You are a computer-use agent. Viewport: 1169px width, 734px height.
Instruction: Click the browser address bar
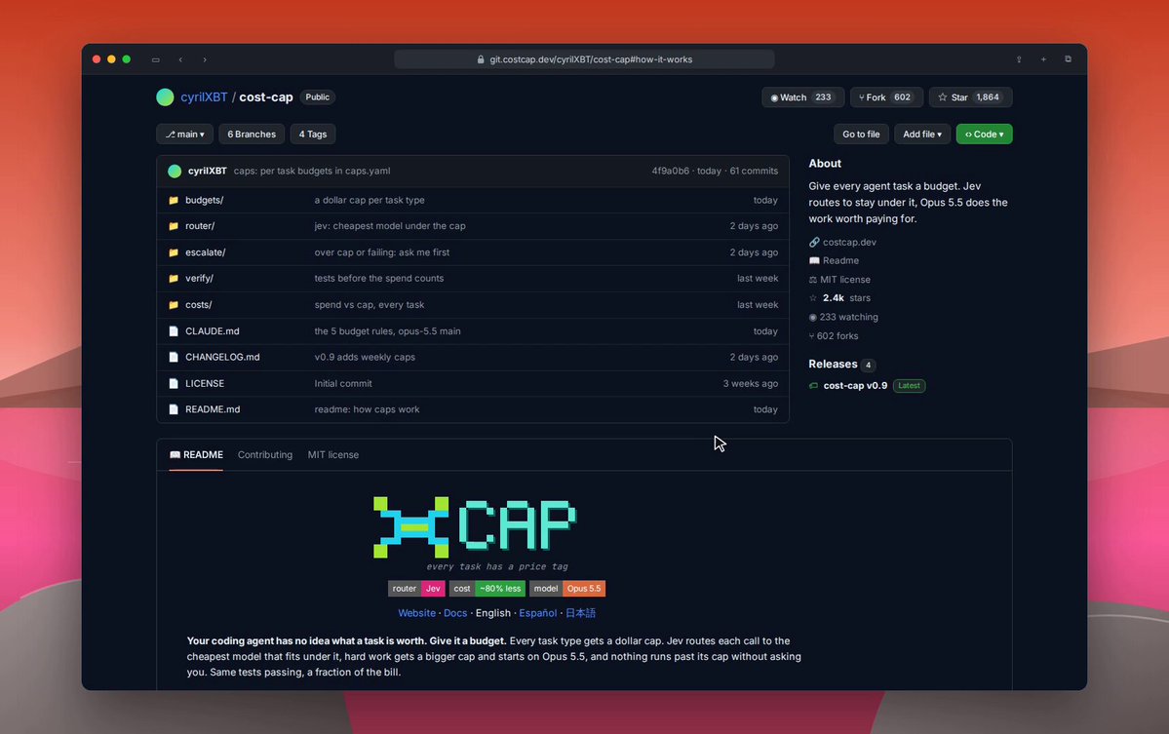[585, 59]
